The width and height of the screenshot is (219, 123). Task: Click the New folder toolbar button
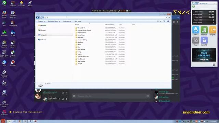(78, 21)
